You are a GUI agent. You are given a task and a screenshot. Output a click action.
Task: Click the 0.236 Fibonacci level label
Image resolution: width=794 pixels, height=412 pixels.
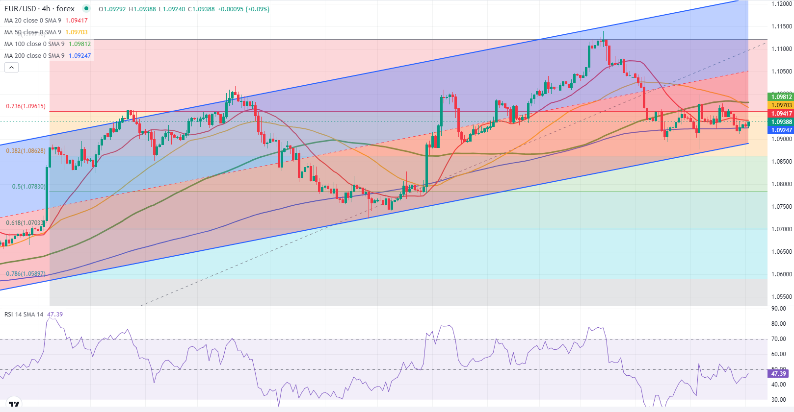(26, 106)
